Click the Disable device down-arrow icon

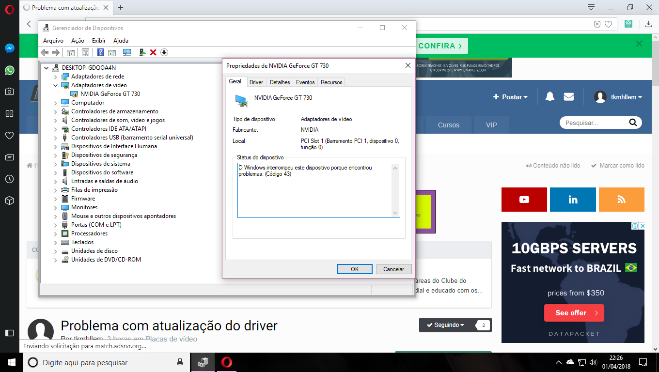tap(164, 52)
